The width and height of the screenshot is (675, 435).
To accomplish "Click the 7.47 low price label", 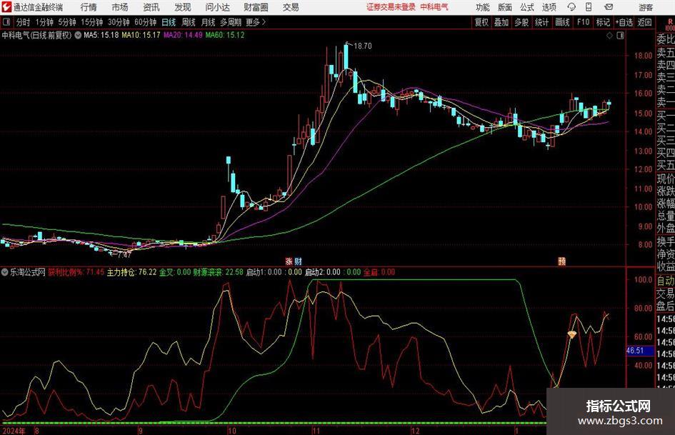I will click(124, 254).
